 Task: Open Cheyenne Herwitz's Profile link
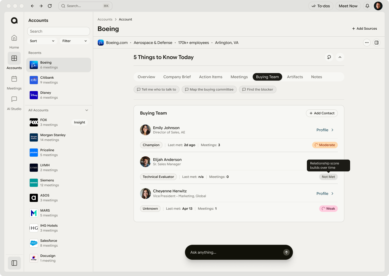(x=325, y=194)
